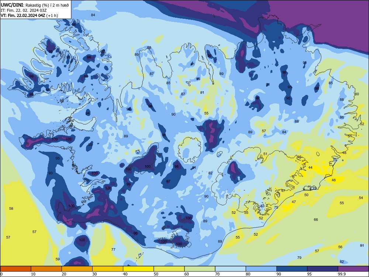369x277 pixels.
Task: Click the 'VT: Fim. 22.02.2024 04Z (+1 h)' line
Action: pyautogui.click(x=29, y=16)
